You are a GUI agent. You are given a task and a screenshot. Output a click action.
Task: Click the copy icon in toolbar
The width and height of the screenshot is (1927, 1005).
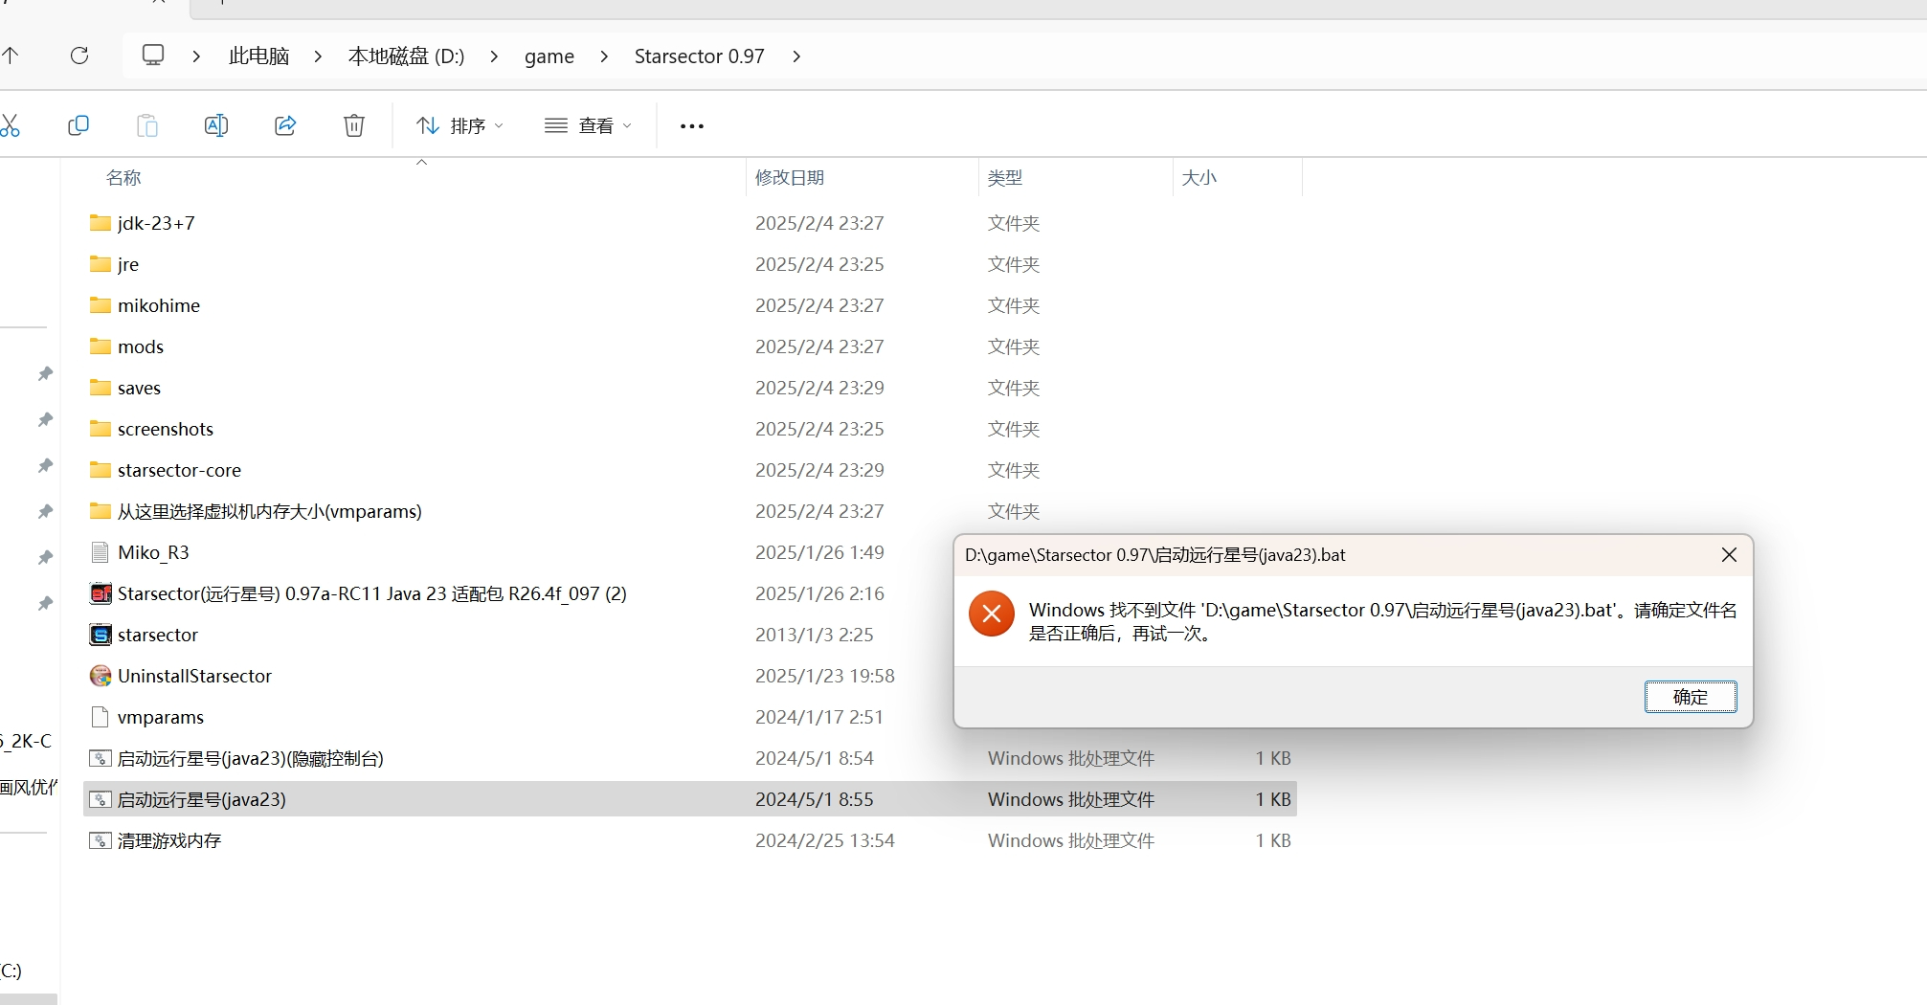pyautogui.click(x=78, y=125)
